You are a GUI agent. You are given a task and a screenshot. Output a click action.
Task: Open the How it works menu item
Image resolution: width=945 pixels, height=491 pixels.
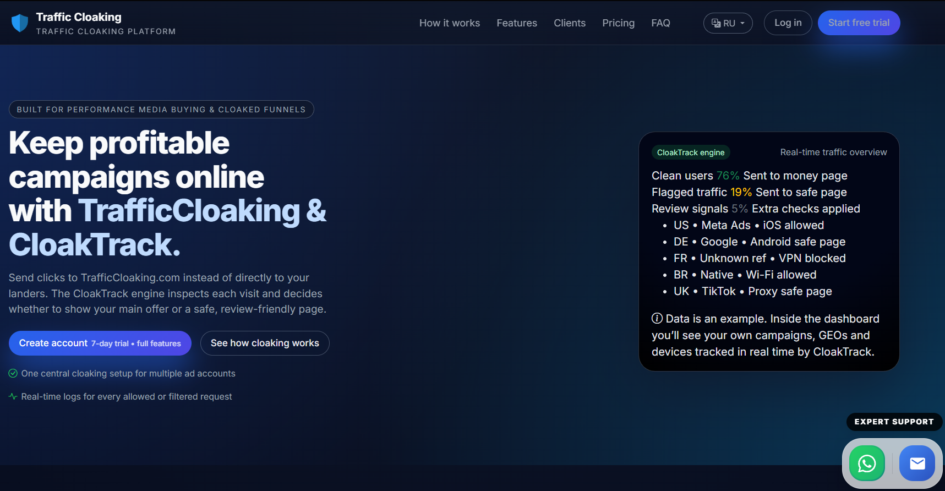click(450, 23)
